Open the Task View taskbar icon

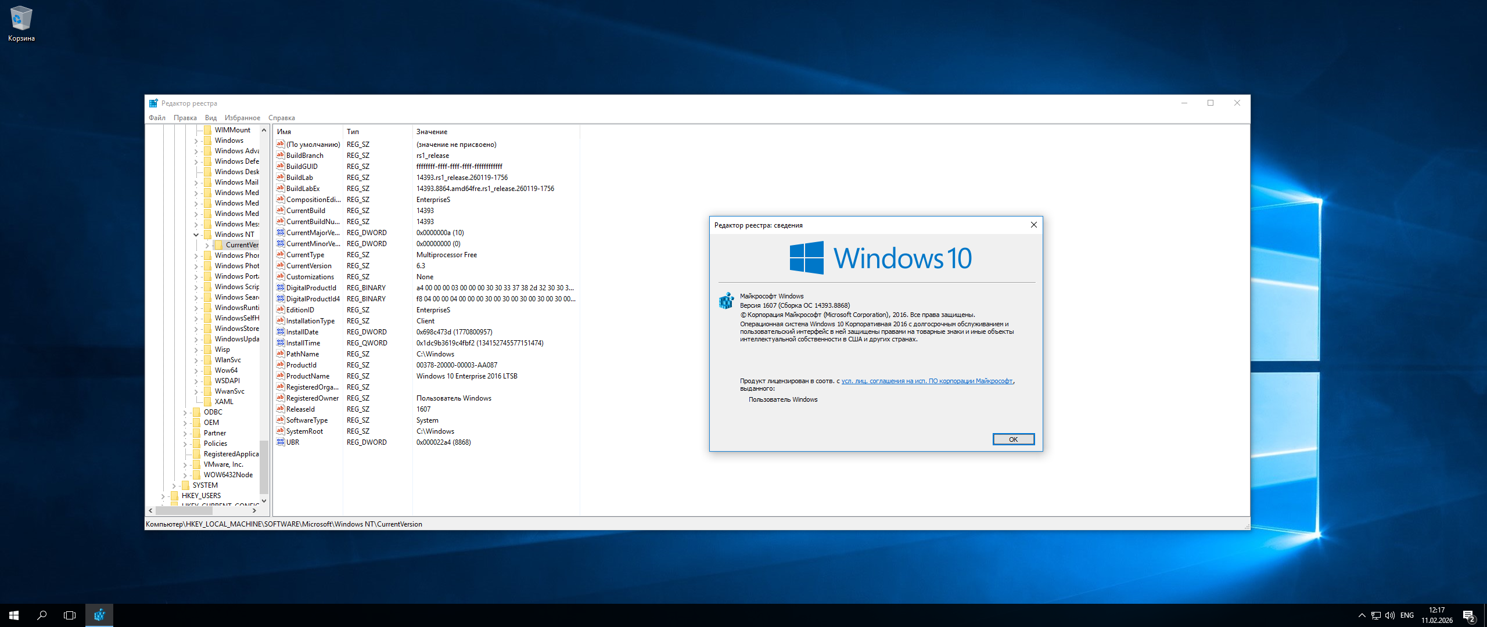click(x=70, y=615)
